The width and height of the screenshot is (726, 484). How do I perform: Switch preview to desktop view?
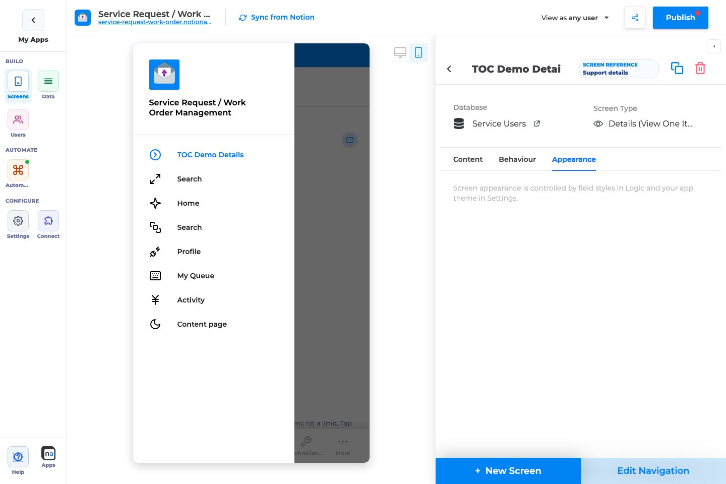(x=400, y=52)
